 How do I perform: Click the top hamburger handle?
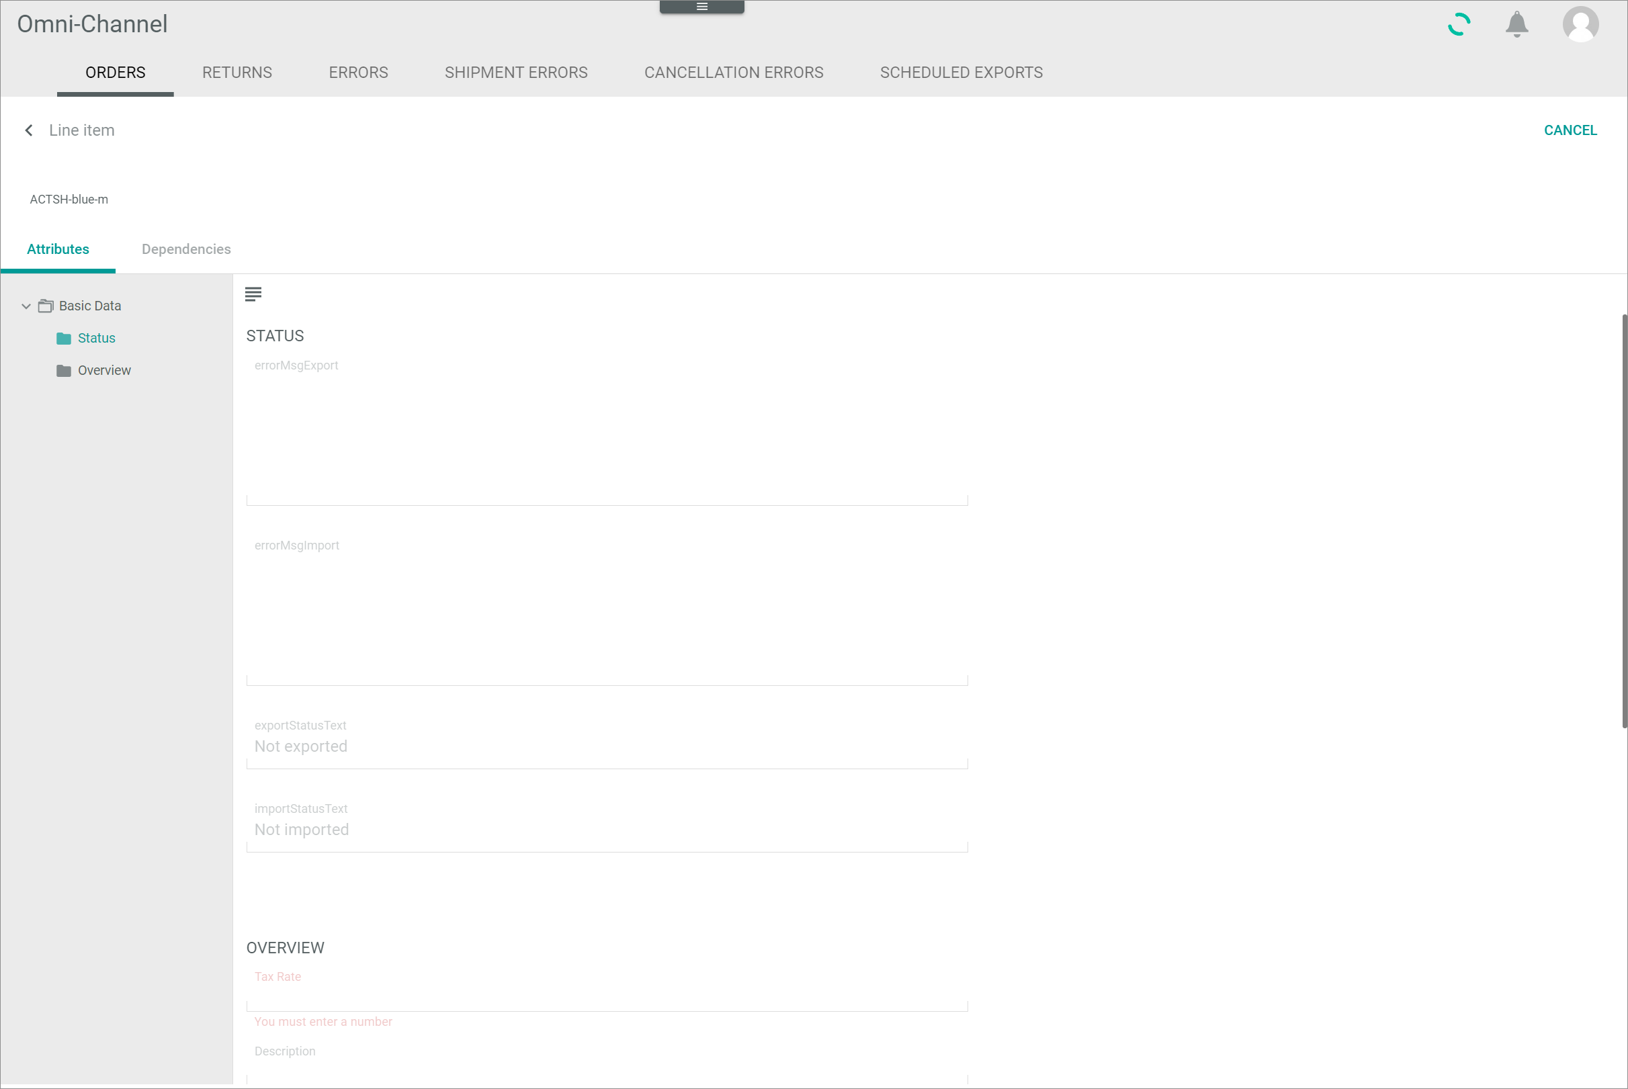click(701, 7)
